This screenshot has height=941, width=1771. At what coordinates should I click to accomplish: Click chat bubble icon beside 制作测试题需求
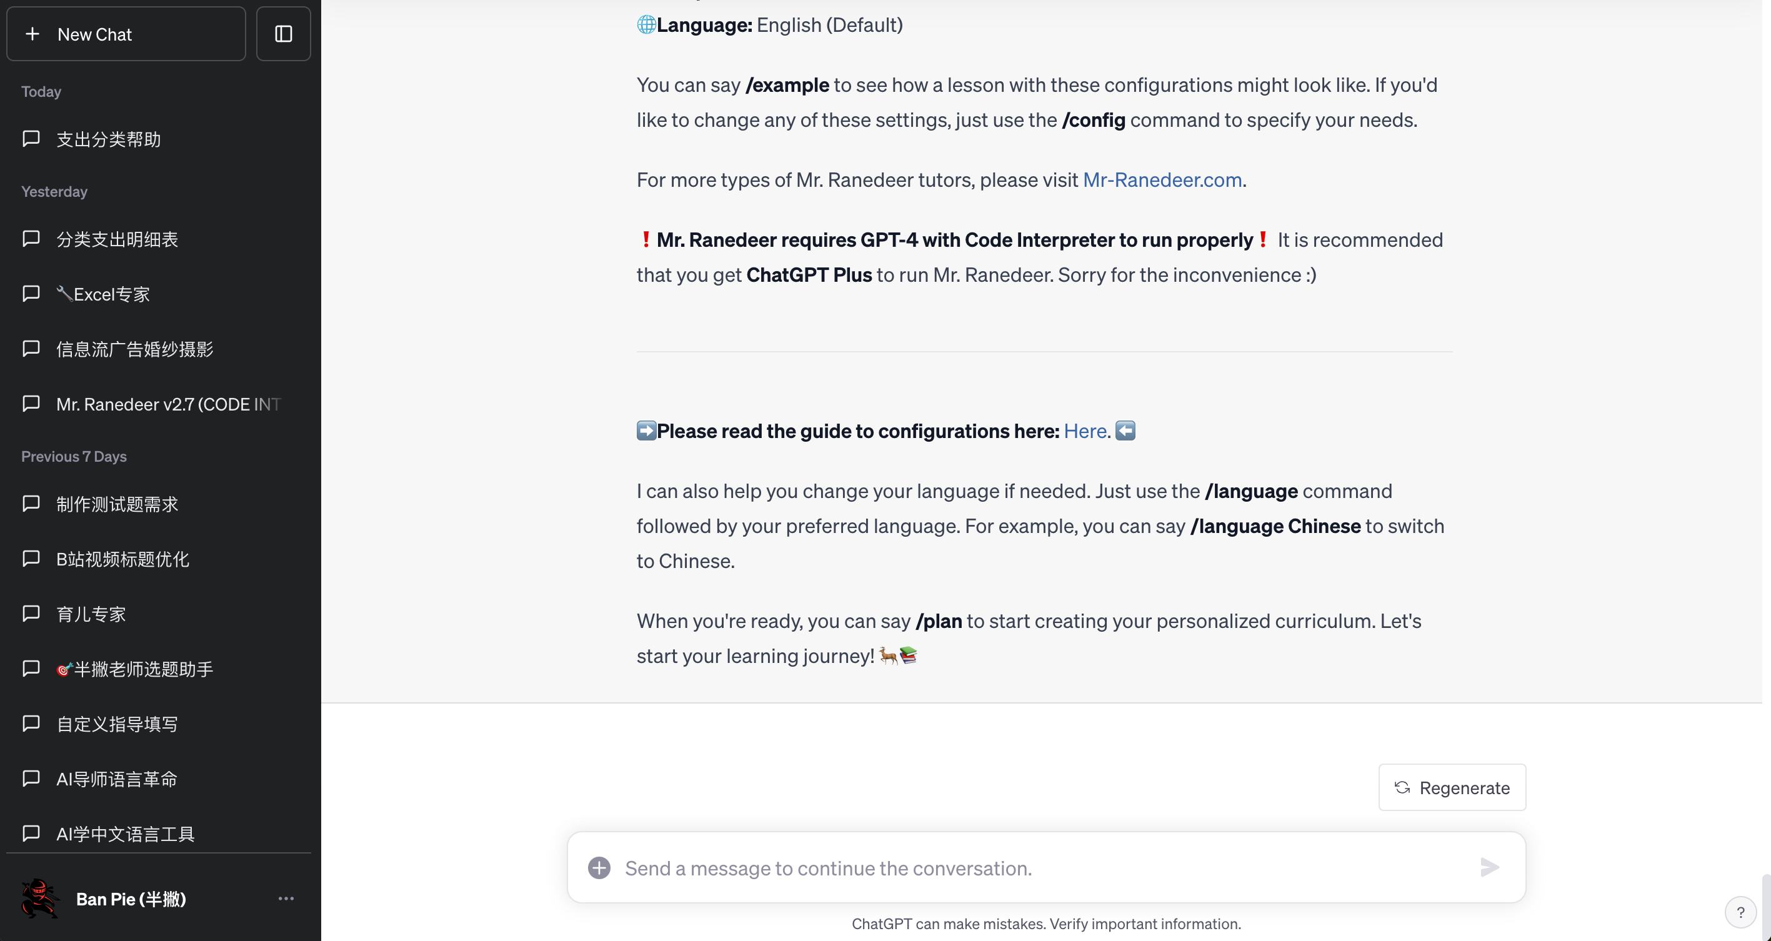click(31, 504)
